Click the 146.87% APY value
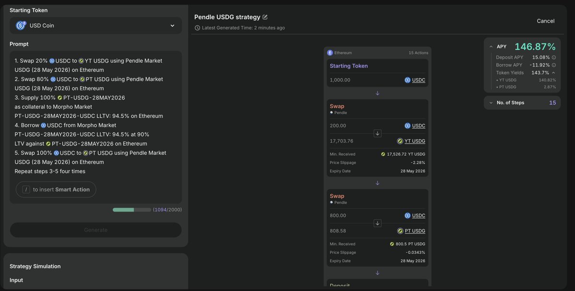The height and width of the screenshot is (291, 575). coord(535,47)
